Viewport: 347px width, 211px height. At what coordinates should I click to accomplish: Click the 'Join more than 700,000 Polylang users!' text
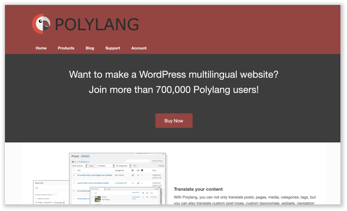coord(174,90)
